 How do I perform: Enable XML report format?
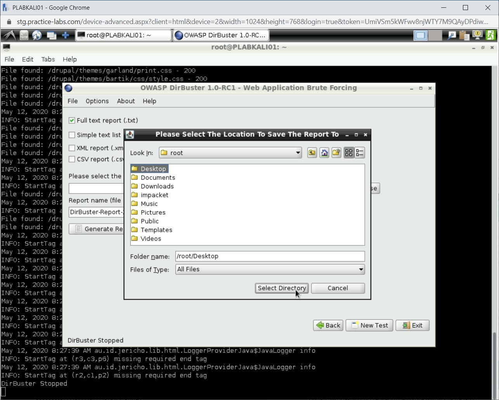coord(72,148)
